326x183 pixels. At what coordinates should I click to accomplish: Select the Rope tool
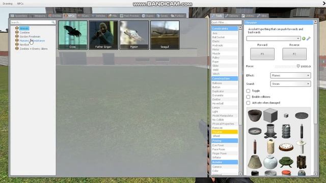225,62
